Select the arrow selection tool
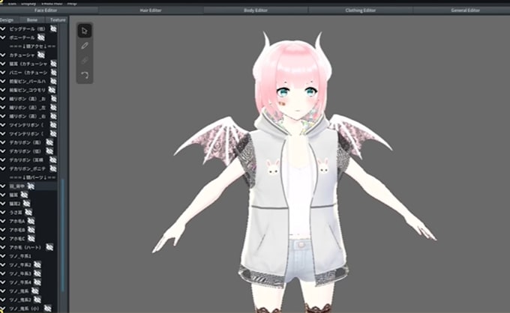This screenshot has width=510, height=313. tap(85, 31)
